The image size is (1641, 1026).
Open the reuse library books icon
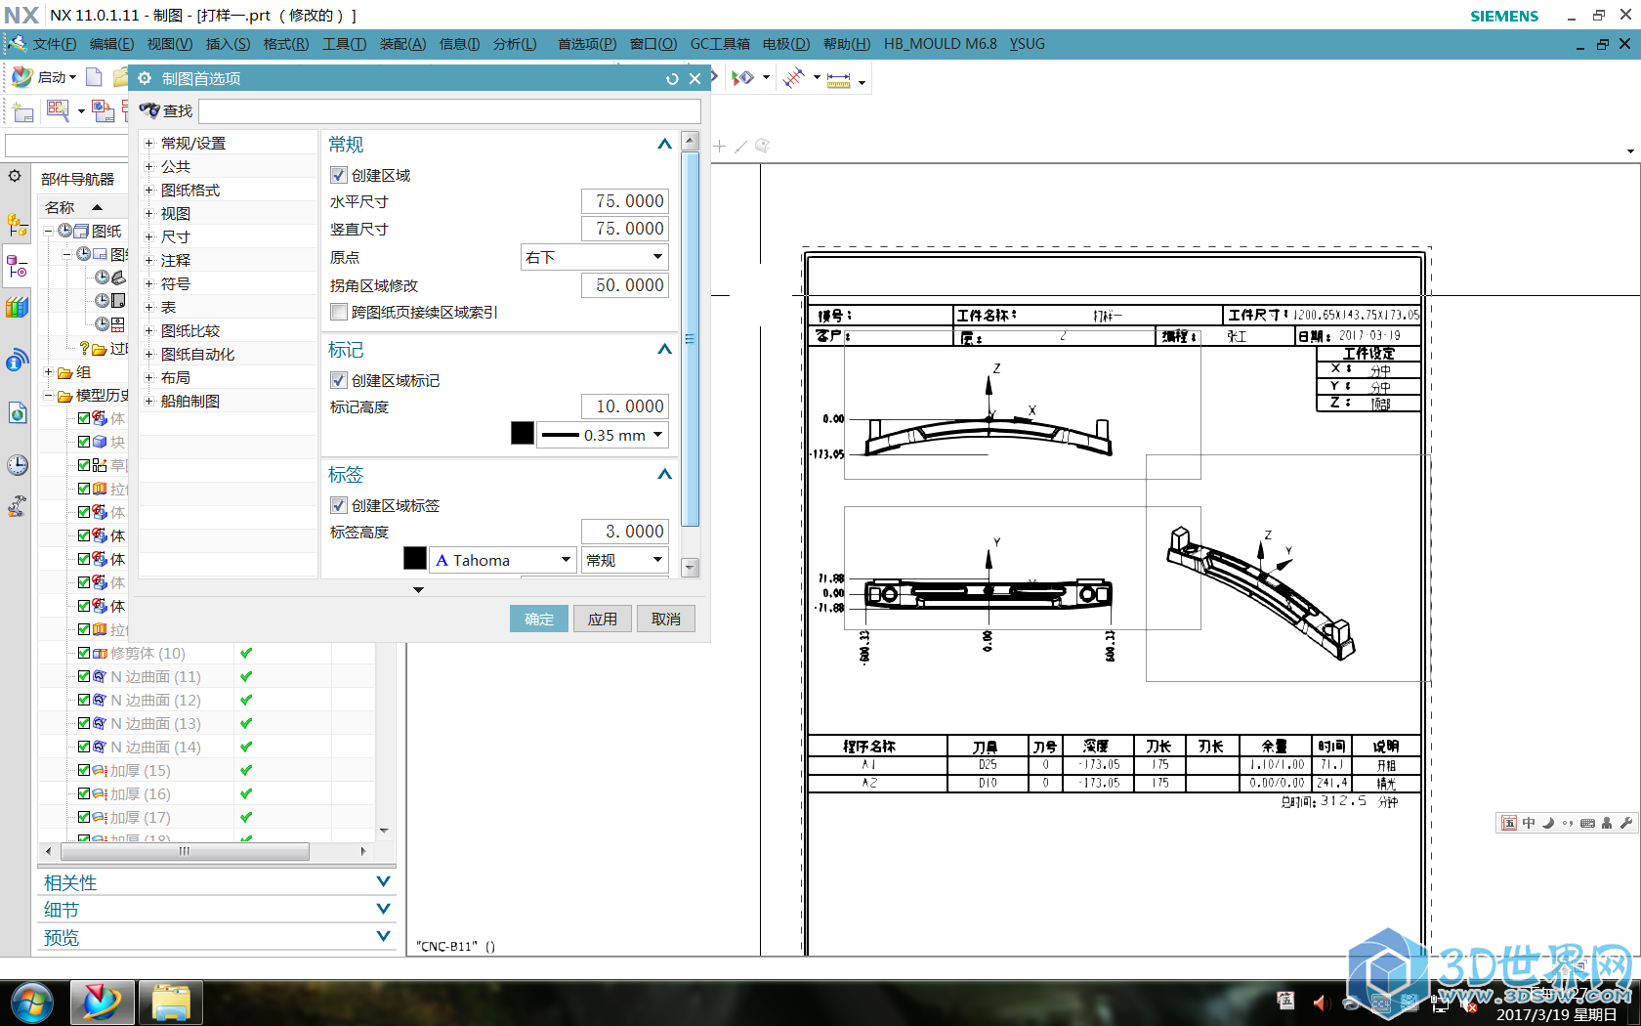pyautogui.click(x=17, y=307)
